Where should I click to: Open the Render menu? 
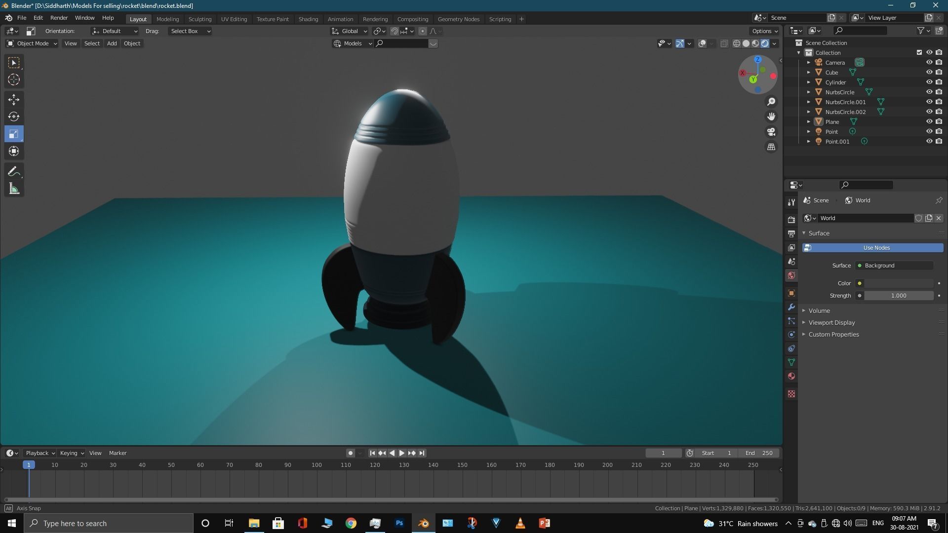pos(59,18)
